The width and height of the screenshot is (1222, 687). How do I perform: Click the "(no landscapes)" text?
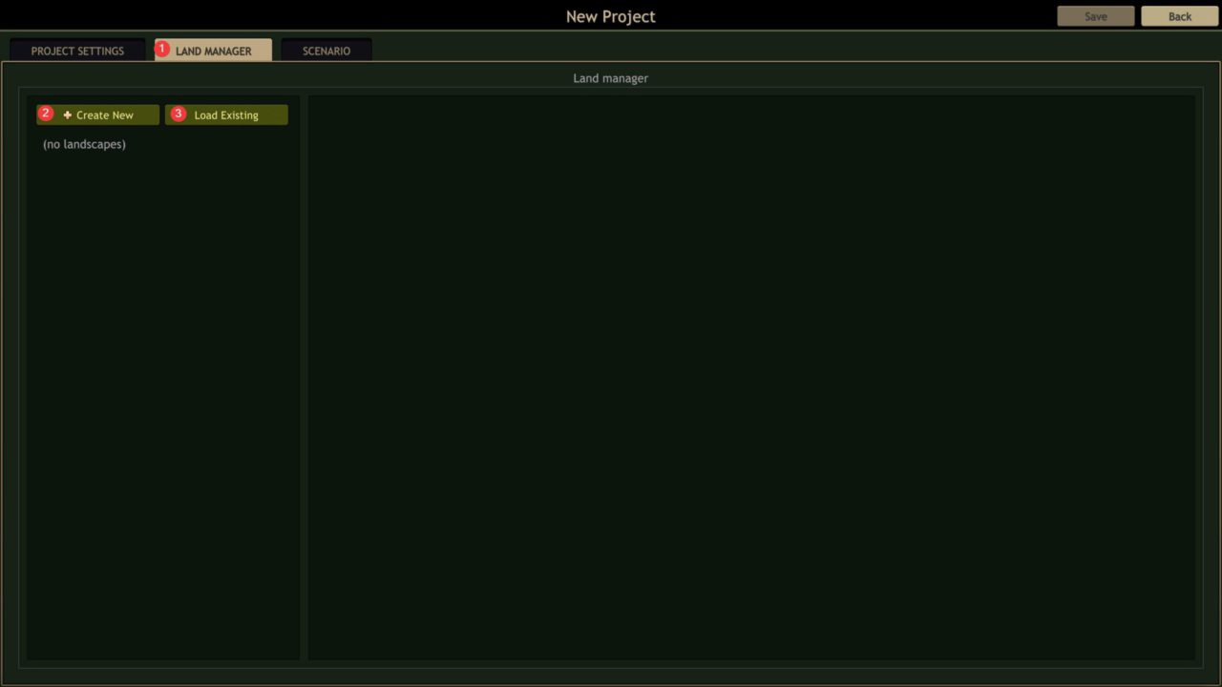84,144
